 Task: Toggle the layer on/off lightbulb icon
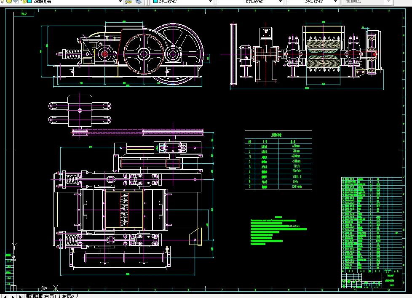(x=2, y=1)
